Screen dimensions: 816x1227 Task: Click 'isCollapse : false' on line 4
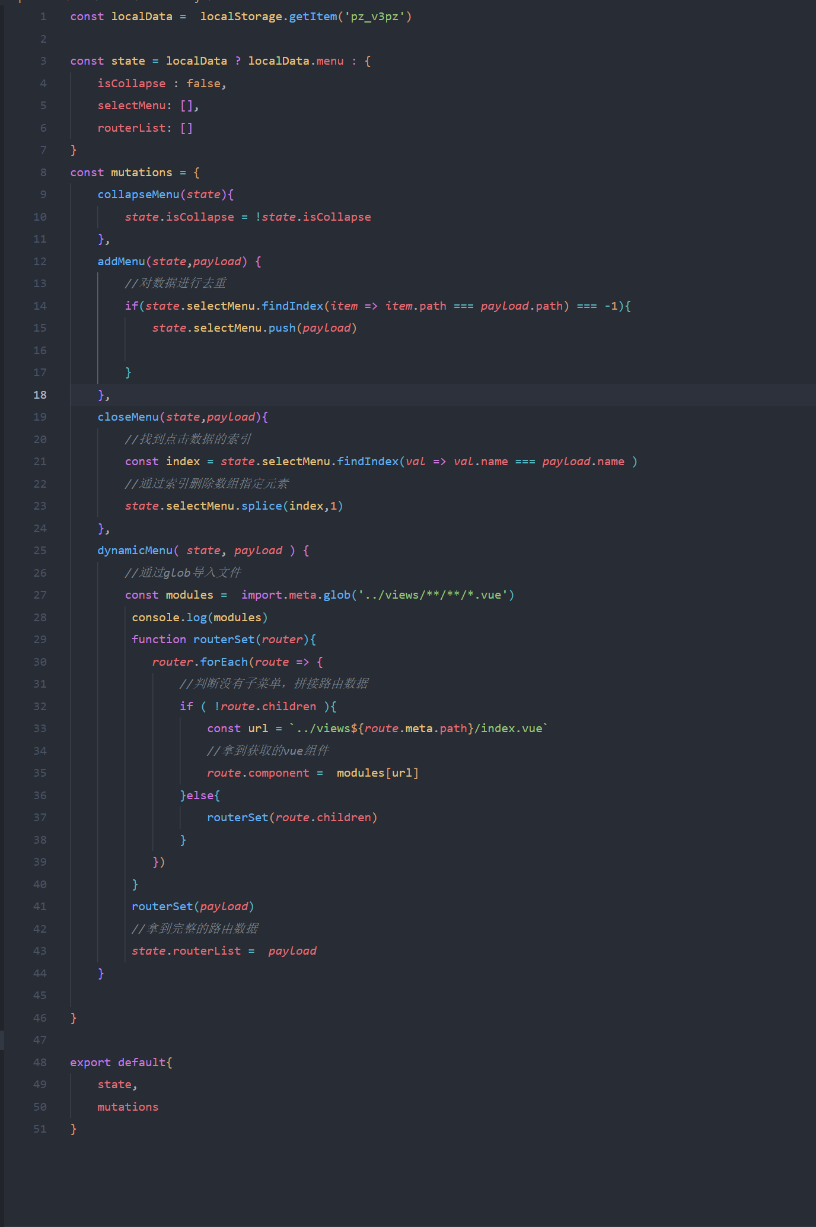[x=160, y=84]
